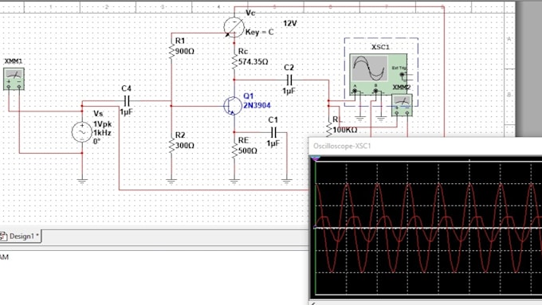The width and height of the screenshot is (542, 305).
Task: Select the ground symbol under Vs source
Action: pos(82,181)
